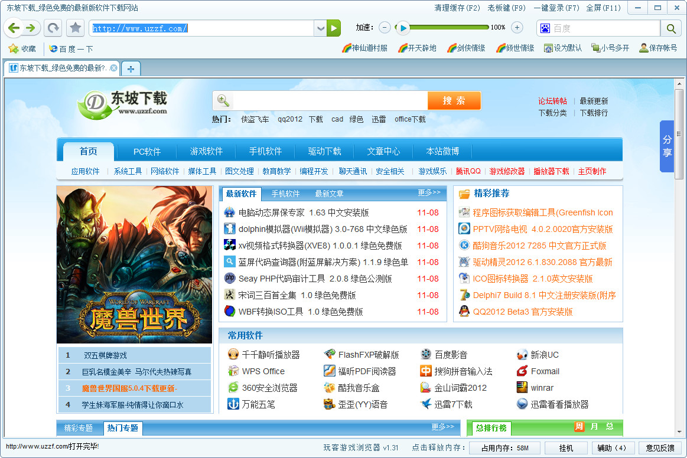Viewport: 687px width, 458px height.
Task: Click 全屏 (F11) in the title bar
Action: (603, 8)
